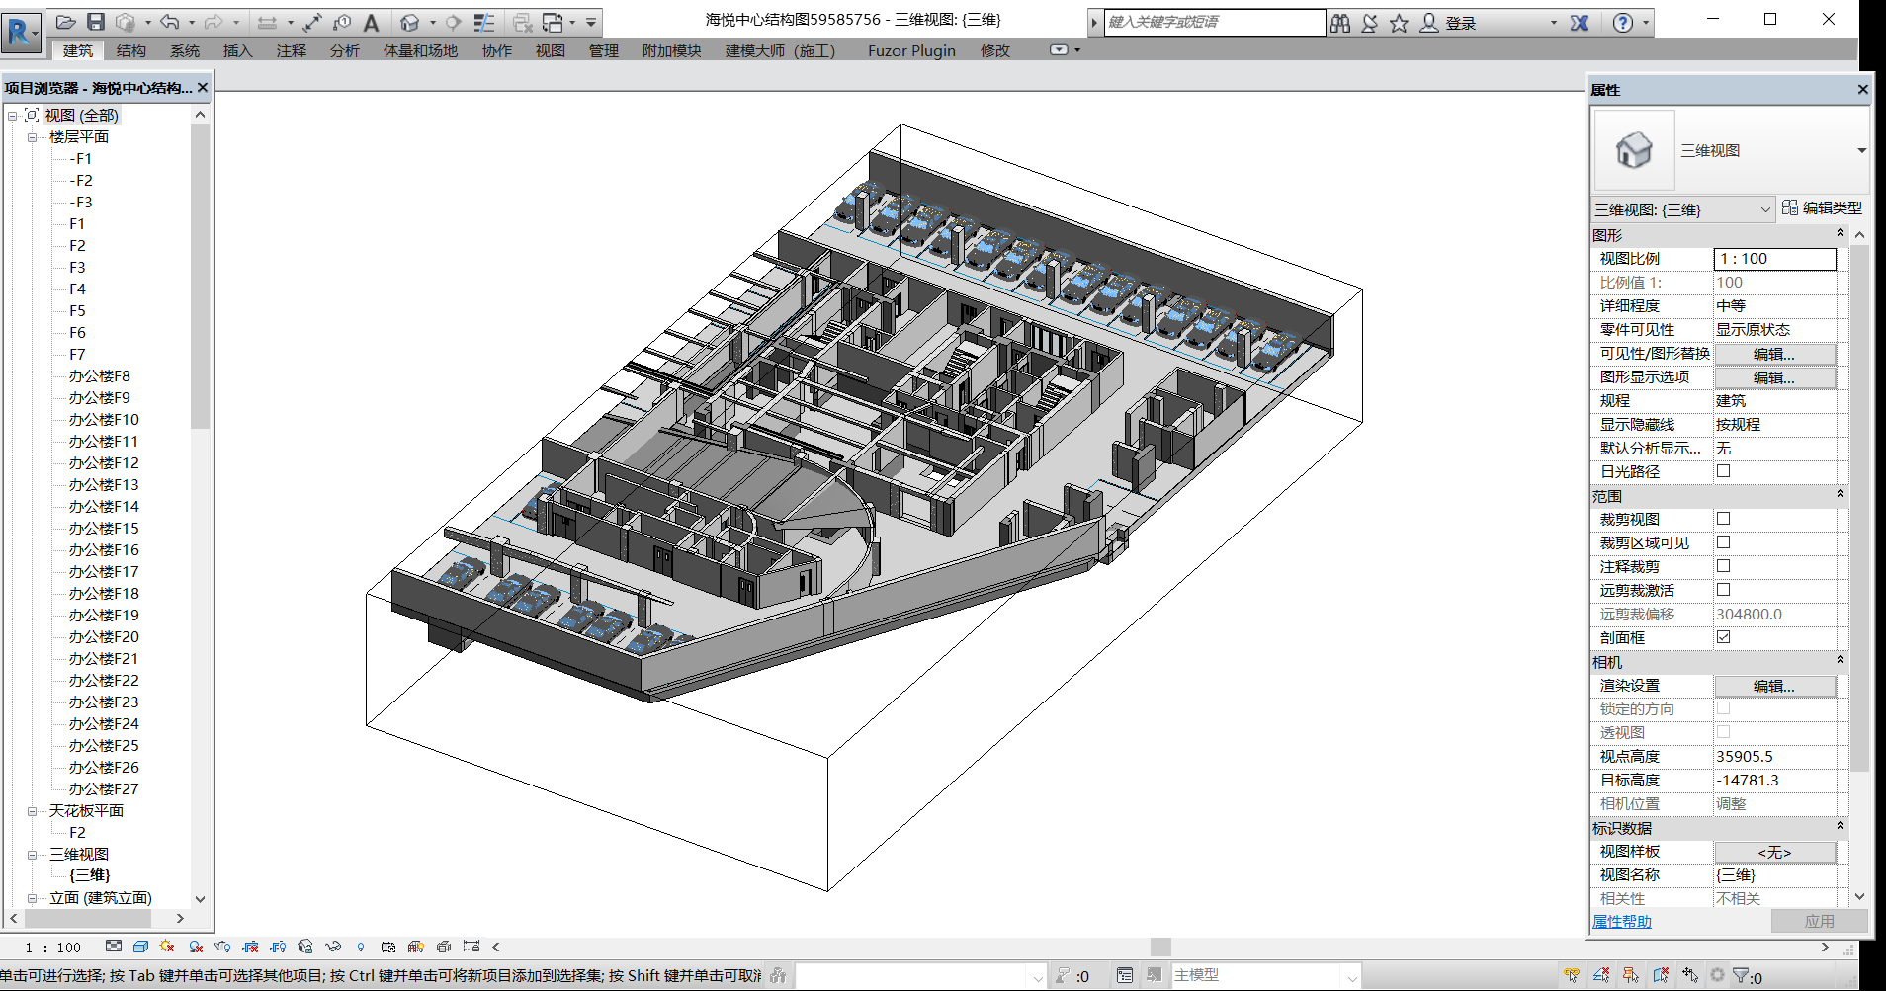This screenshot has height=991, width=1886.
Task: Click the Thin Lines icon
Action: 484,22
